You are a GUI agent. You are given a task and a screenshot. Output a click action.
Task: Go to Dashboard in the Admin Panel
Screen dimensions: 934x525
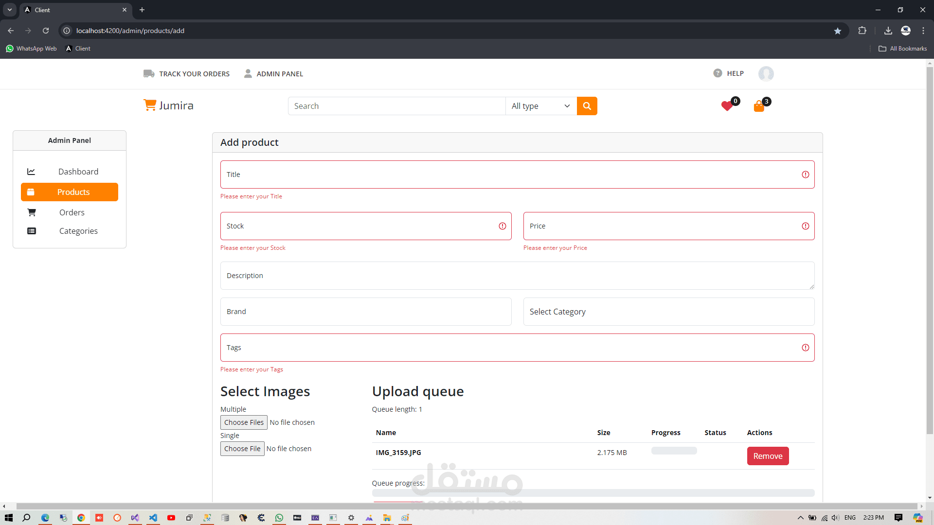coord(78,172)
